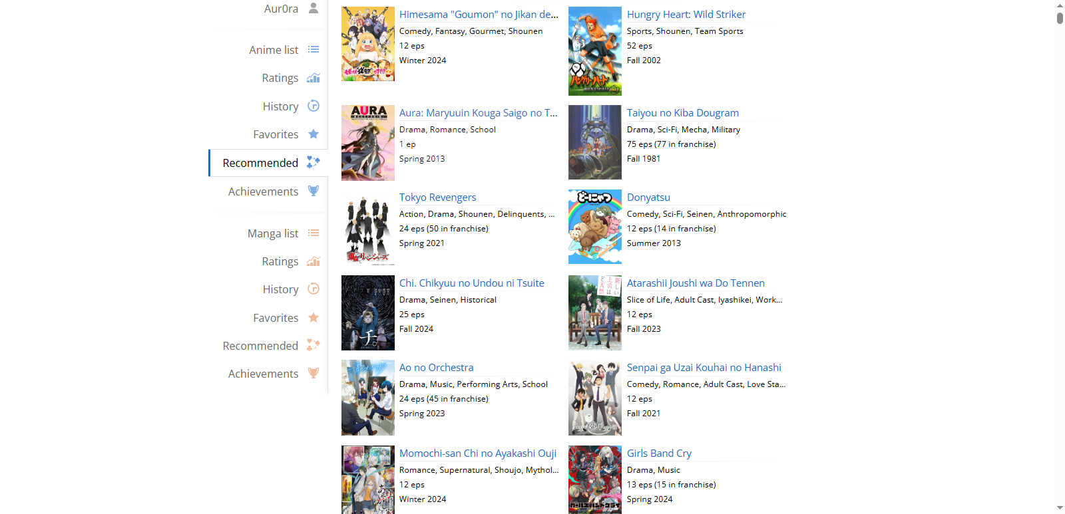Viewport: 1065px width, 514px height.
Task: Click the Aur0ra user profile icon
Action: tap(314, 8)
